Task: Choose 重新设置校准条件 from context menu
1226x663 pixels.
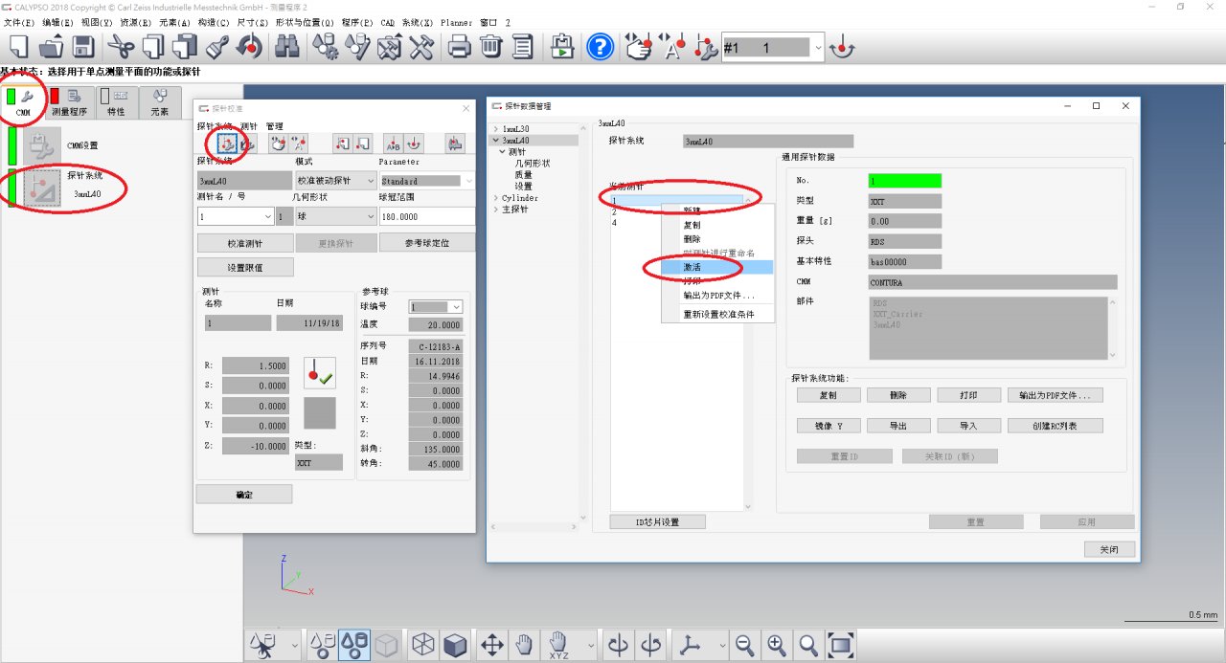Action: (x=718, y=314)
